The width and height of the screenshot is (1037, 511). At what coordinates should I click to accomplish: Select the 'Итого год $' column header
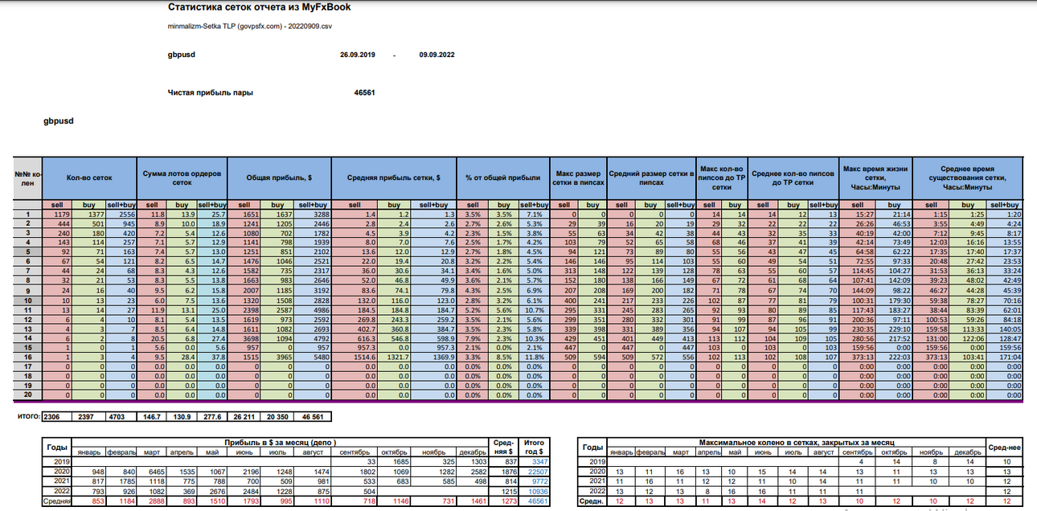[x=533, y=448]
